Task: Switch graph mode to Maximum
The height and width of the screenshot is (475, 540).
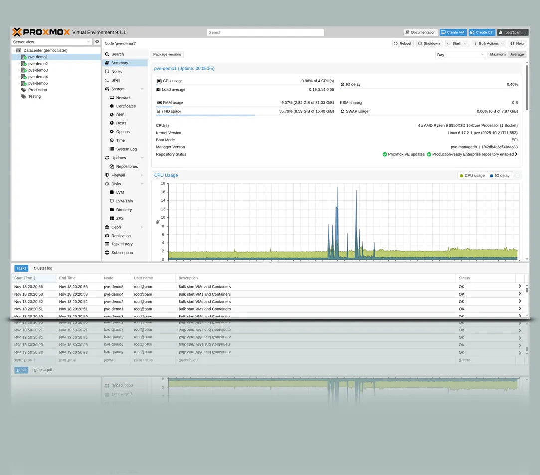Action: pyautogui.click(x=497, y=54)
